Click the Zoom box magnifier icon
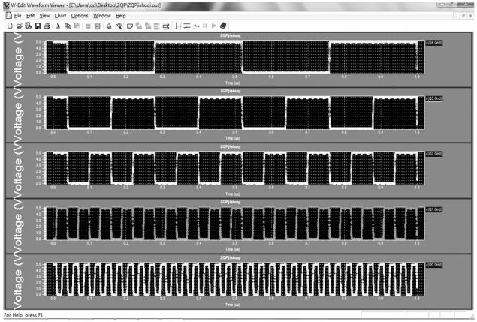 pyautogui.click(x=119, y=26)
